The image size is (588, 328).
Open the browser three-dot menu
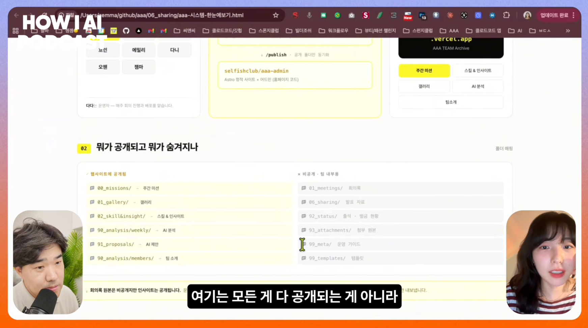573,15
